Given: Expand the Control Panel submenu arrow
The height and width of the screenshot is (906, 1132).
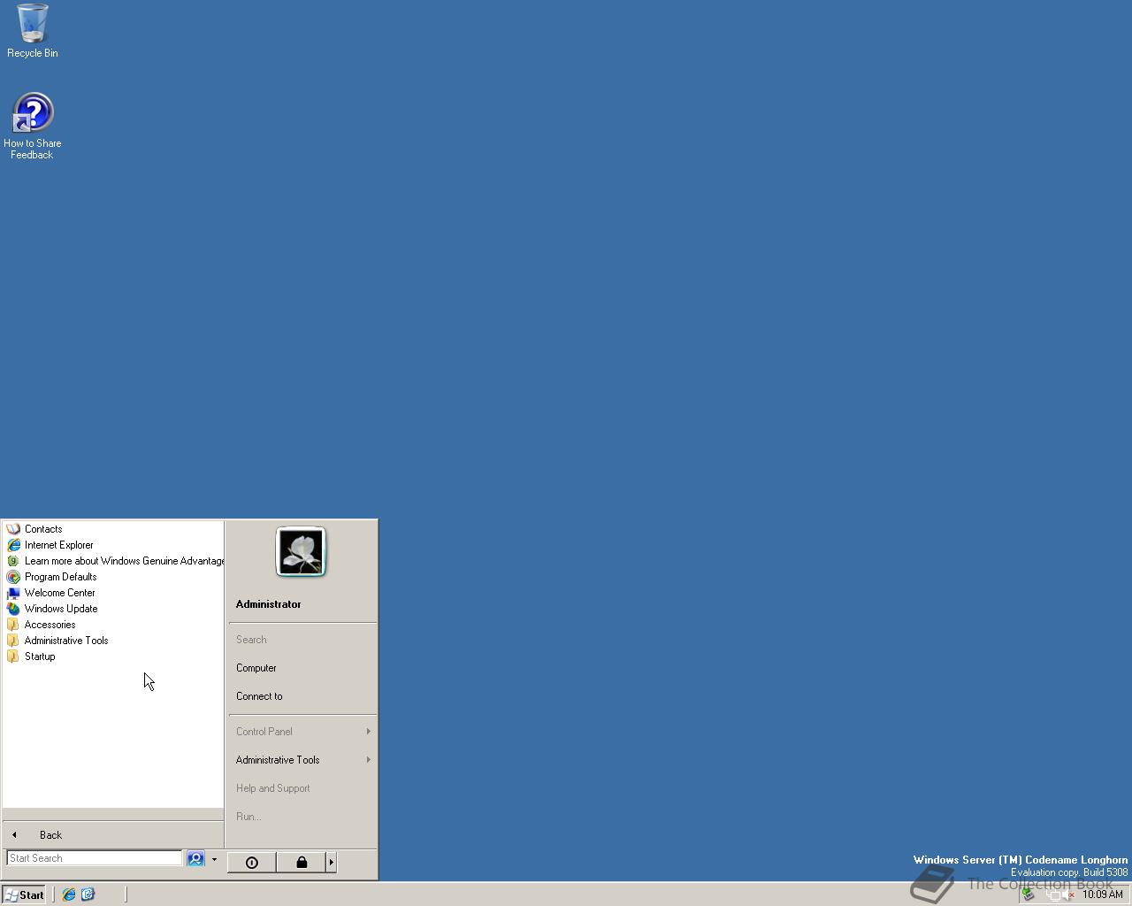Looking at the screenshot, I should (x=368, y=732).
